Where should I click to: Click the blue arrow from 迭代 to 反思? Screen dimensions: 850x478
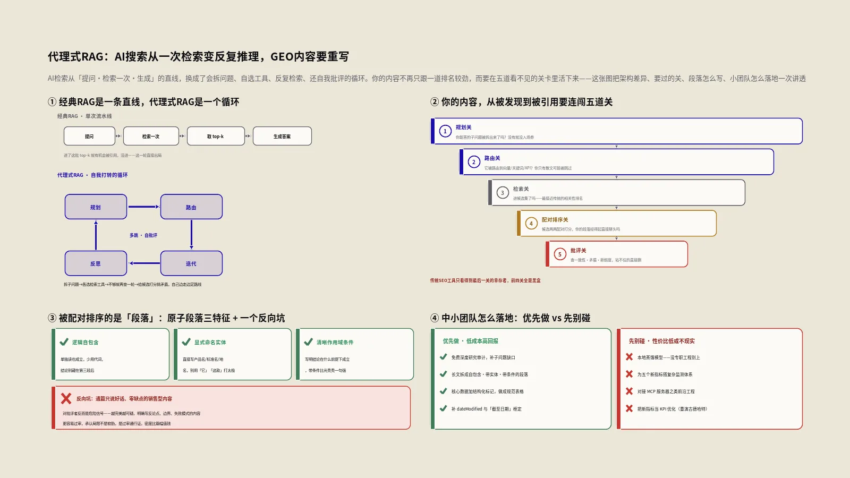[x=144, y=263]
